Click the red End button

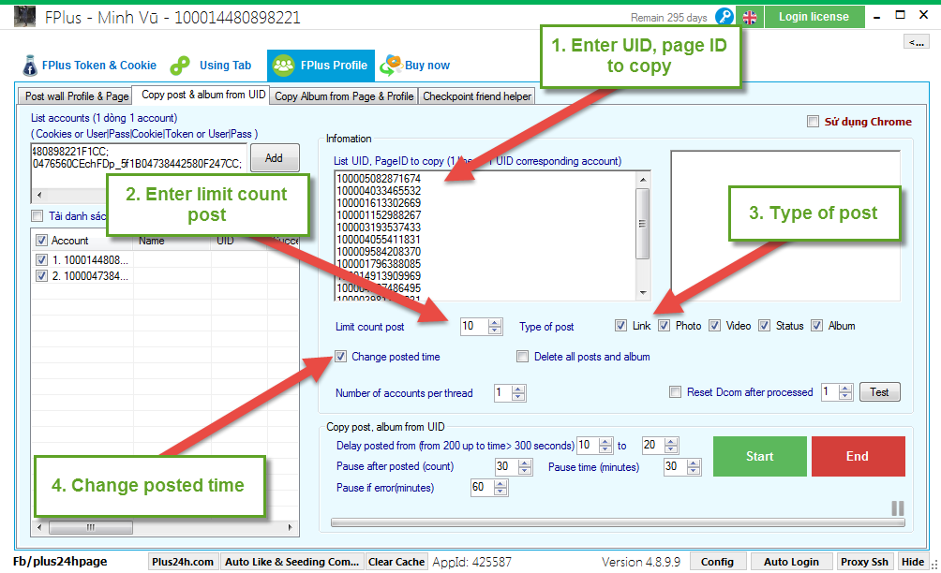(858, 456)
